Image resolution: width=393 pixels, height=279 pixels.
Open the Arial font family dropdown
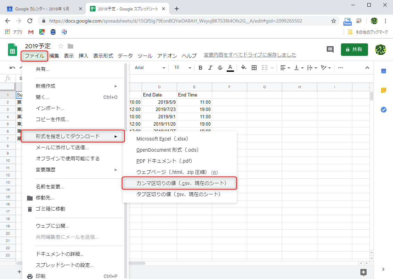coord(149,68)
